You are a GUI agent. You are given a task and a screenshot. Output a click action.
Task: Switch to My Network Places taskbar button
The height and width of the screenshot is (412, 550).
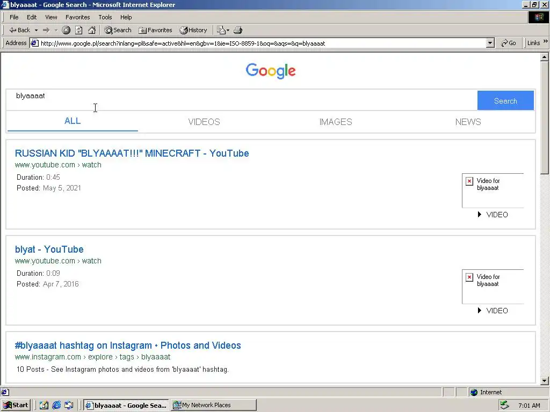click(x=214, y=406)
